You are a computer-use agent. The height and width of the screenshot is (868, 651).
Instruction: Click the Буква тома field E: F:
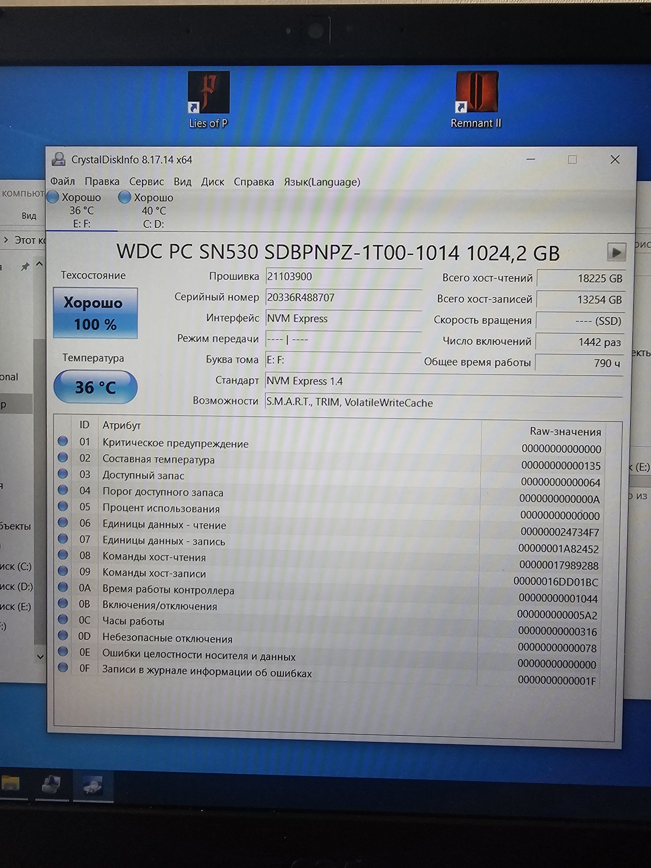click(x=343, y=360)
